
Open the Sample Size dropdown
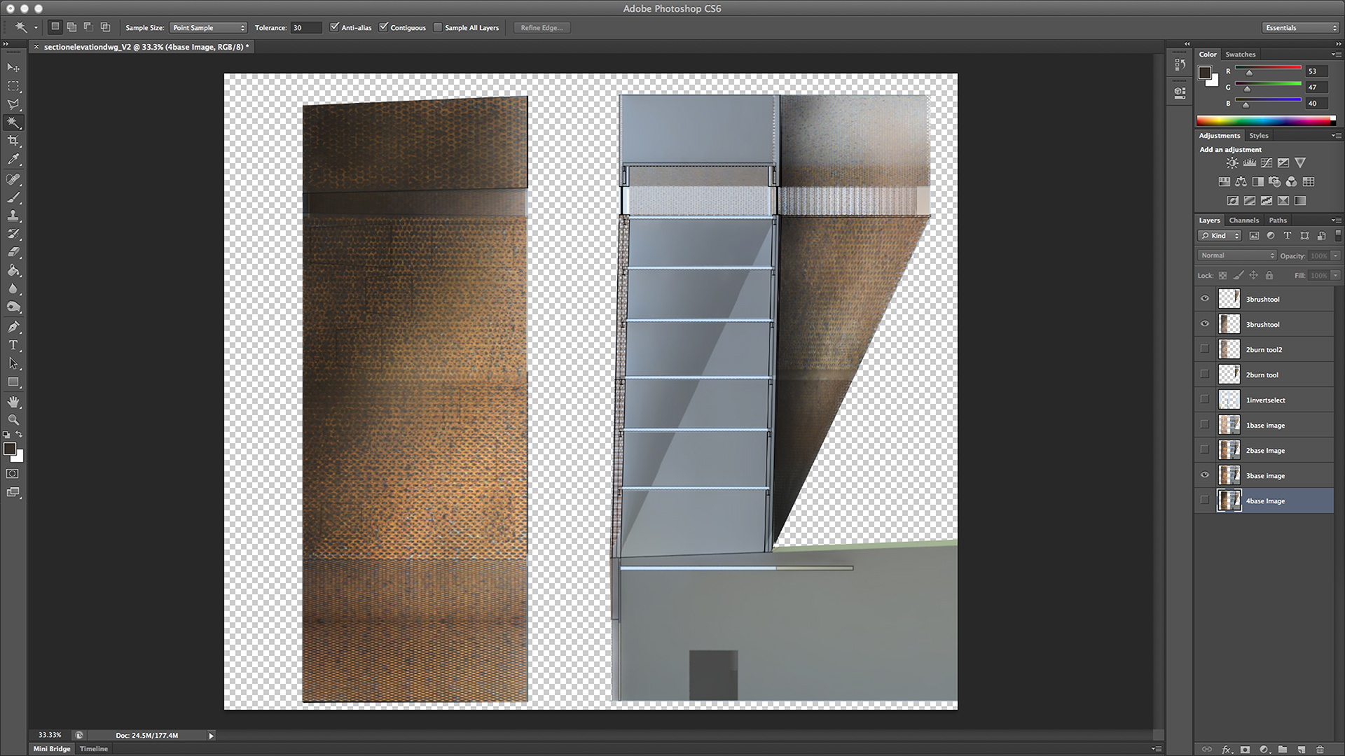click(x=208, y=27)
